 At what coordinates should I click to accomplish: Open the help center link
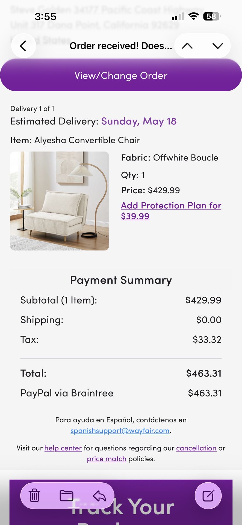click(63, 448)
